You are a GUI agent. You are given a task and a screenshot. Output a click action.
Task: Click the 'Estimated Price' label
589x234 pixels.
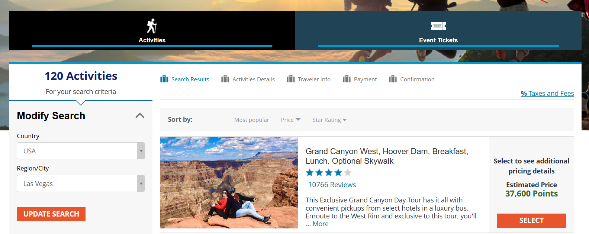click(x=531, y=185)
